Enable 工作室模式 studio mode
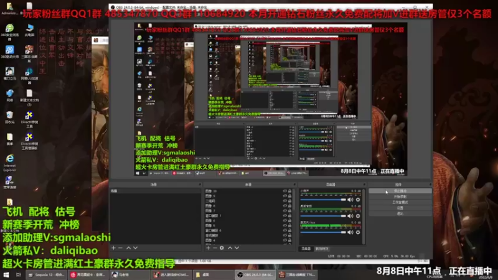The height and width of the screenshot is (280, 498). tap(400, 202)
